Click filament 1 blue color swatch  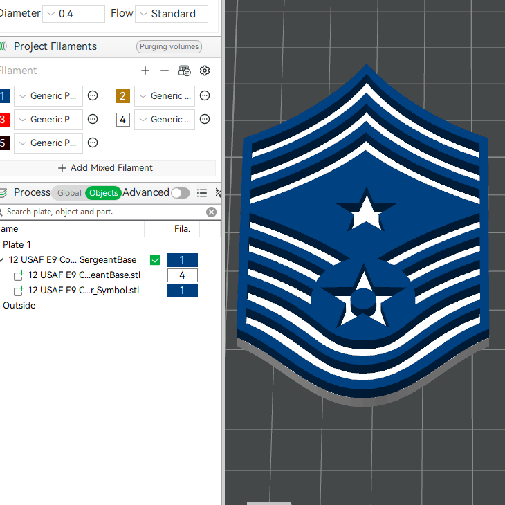4,96
